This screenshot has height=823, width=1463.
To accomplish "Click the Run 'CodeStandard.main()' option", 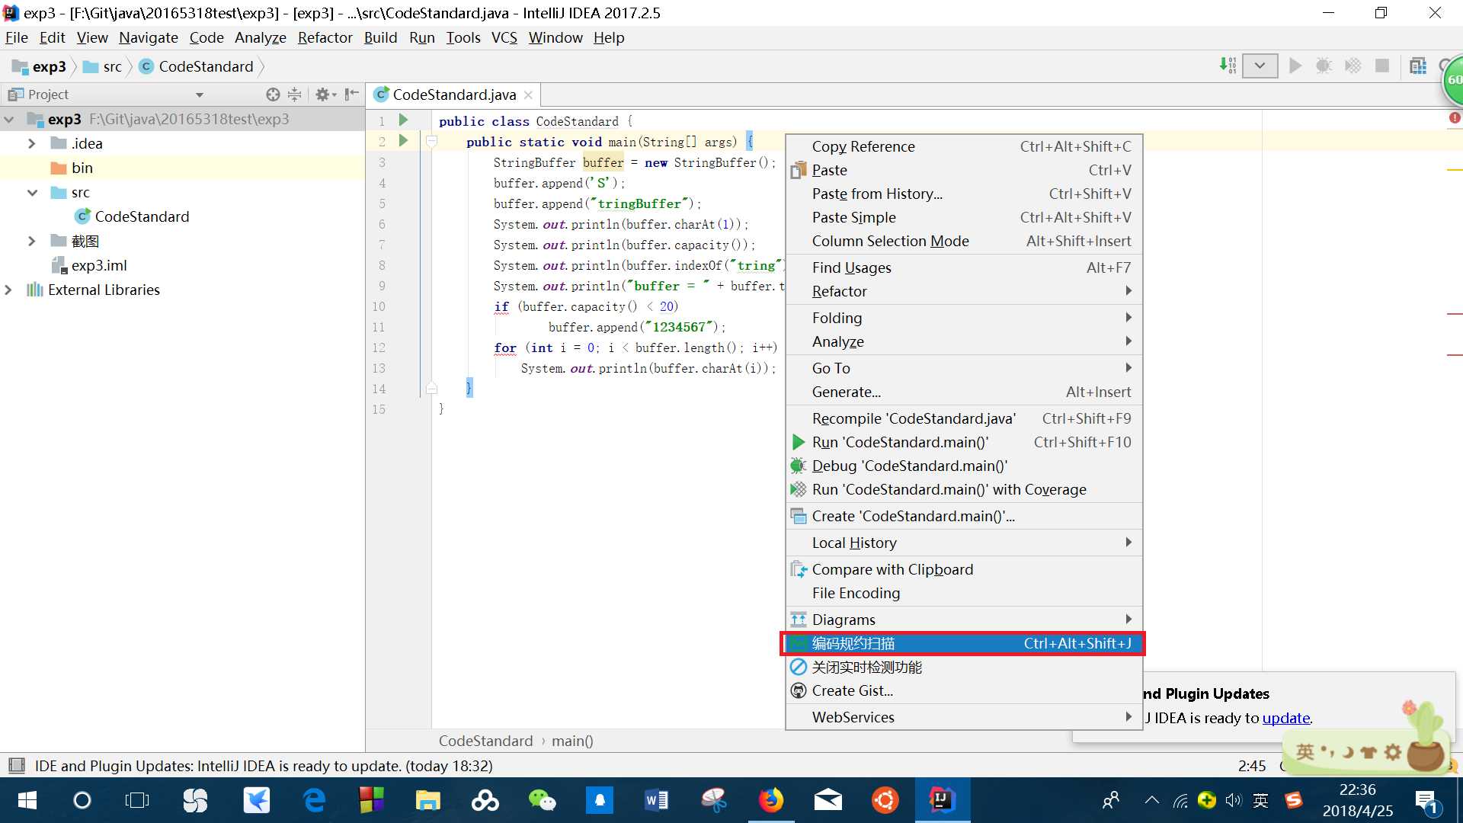I will coord(901,442).
